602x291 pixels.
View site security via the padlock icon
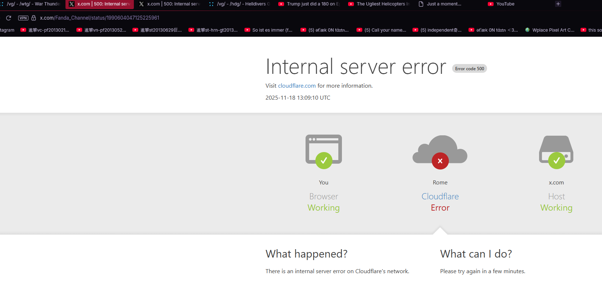coord(33,18)
